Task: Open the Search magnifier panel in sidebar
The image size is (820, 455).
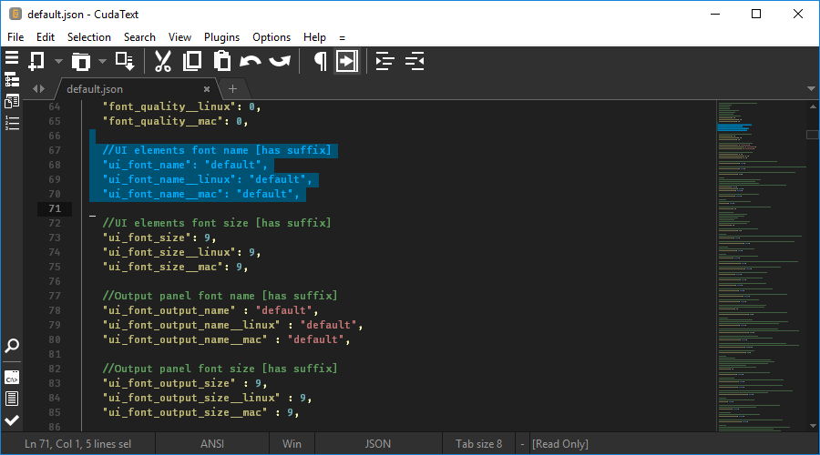Action: pos(12,345)
